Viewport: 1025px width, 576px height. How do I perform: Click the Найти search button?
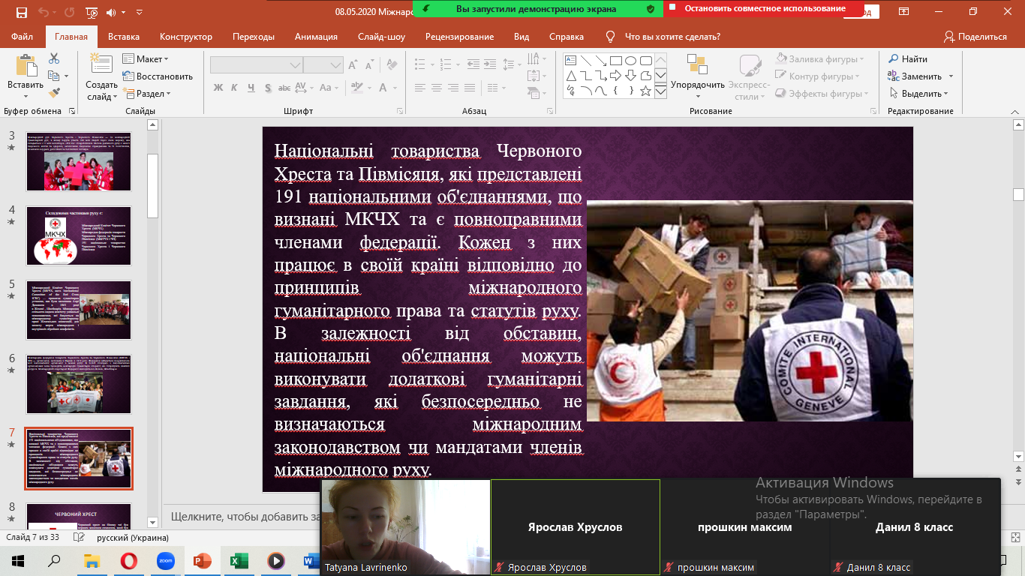(x=908, y=59)
